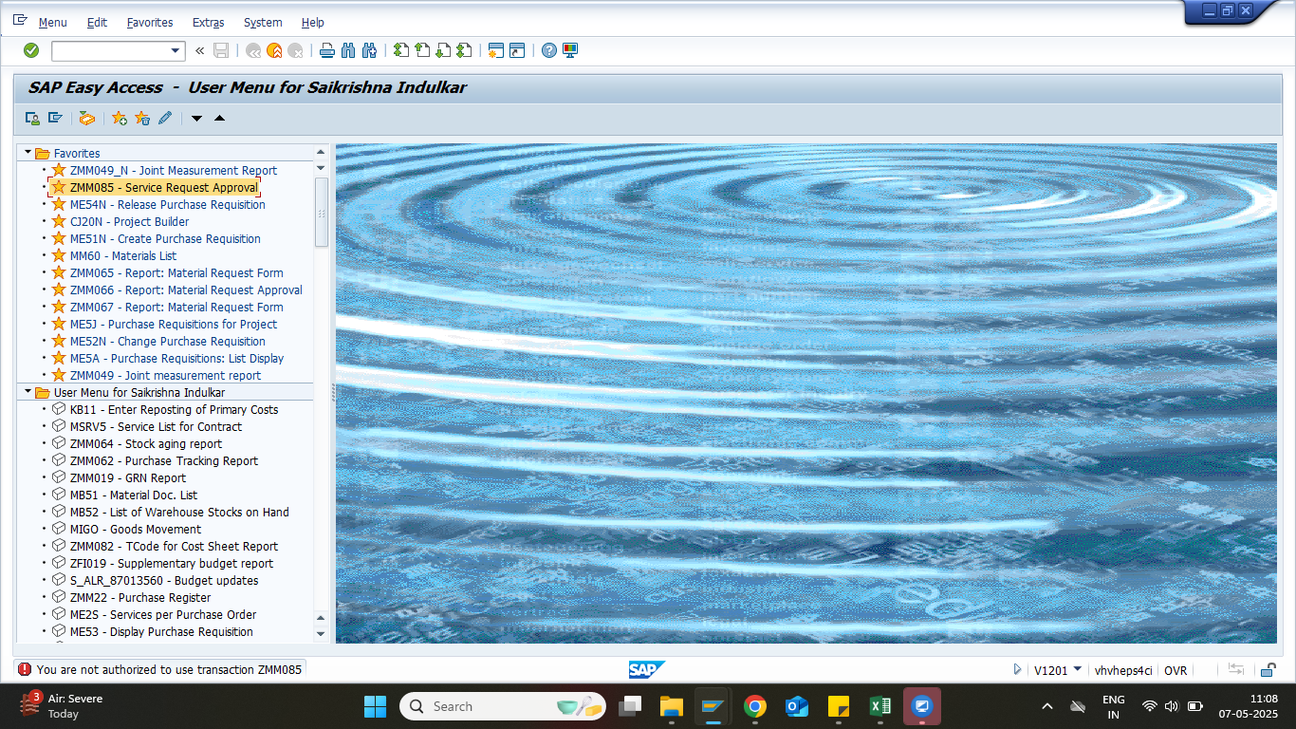The image size is (1296, 729).
Task: Click the green Enter checkmark icon
Action: coord(31,50)
